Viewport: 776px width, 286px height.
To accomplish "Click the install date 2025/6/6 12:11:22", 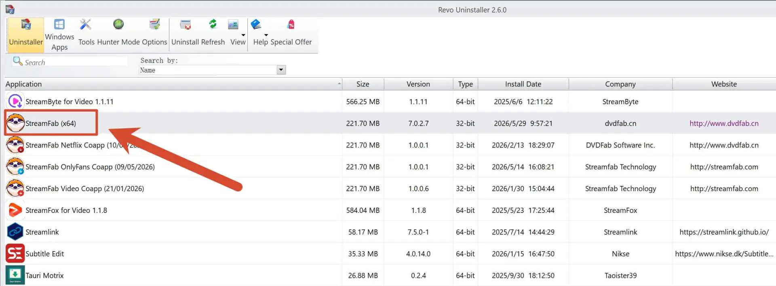I will pos(523,101).
